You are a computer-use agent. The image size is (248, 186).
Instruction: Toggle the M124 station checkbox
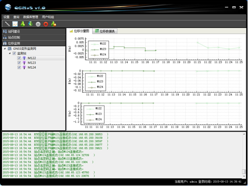[19, 67]
